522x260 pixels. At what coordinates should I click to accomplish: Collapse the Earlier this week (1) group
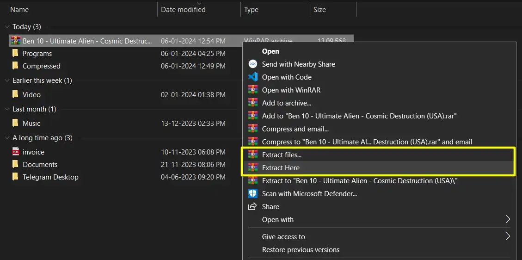click(x=7, y=80)
